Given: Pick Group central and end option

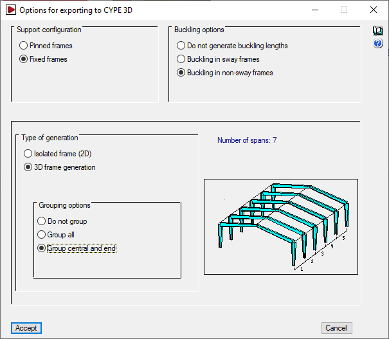Looking at the screenshot, I should [77, 248].
